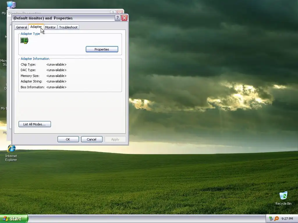This screenshot has height=223, width=298.
Task: Open the Start menu
Action: click(x=14, y=219)
